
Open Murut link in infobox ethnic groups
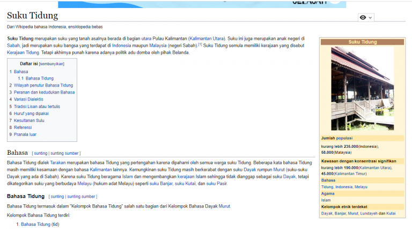(x=353, y=213)
